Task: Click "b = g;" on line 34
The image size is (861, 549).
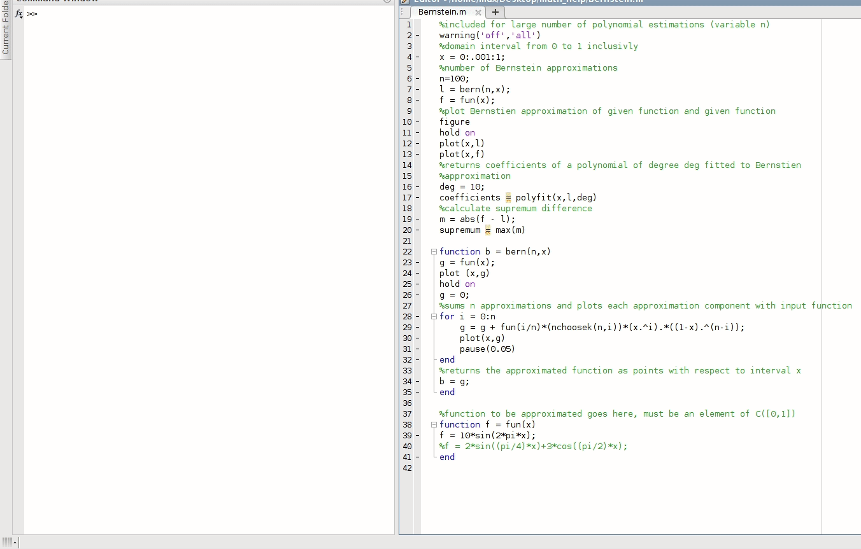Action: (454, 381)
